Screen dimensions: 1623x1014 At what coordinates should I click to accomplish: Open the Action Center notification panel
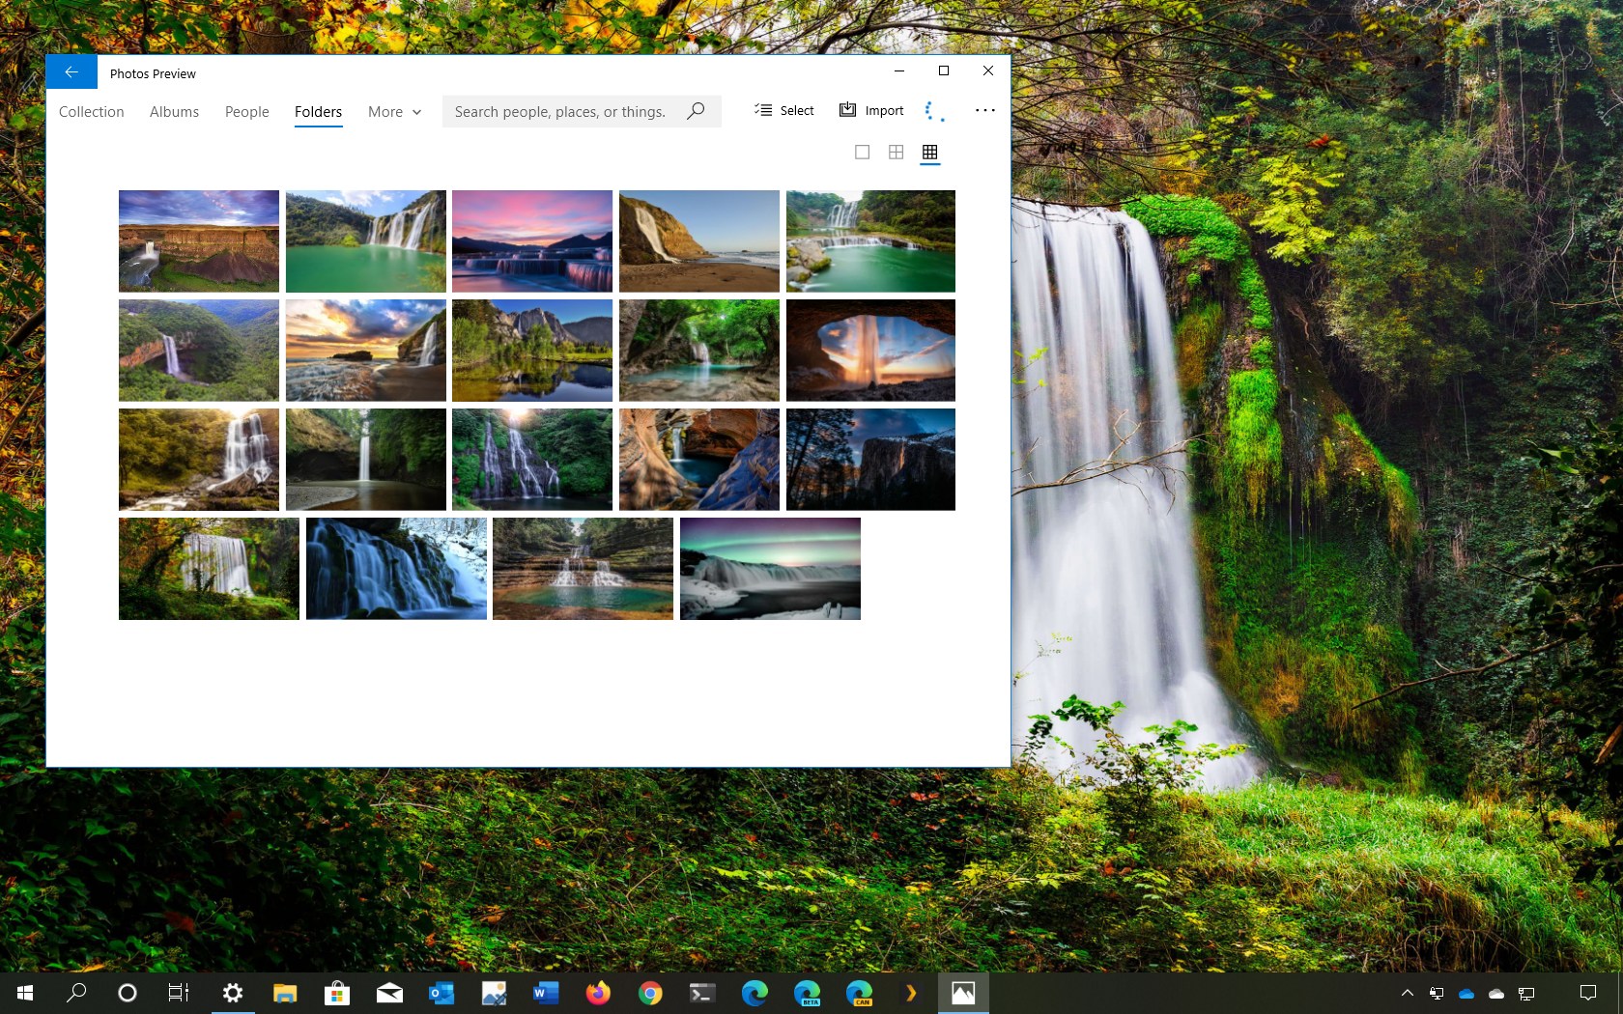click(1588, 993)
